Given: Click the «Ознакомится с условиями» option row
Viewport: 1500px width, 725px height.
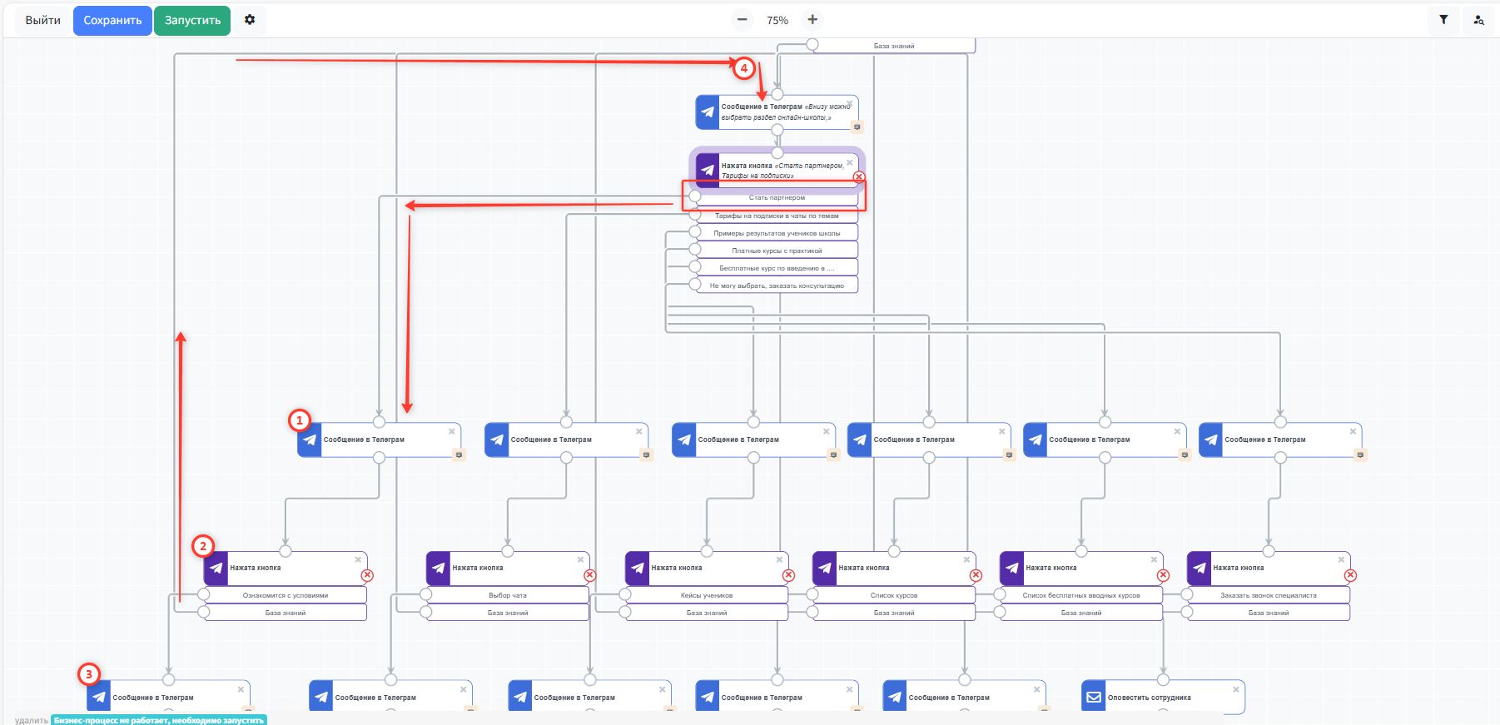Looking at the screenshot, I should 286,595.
